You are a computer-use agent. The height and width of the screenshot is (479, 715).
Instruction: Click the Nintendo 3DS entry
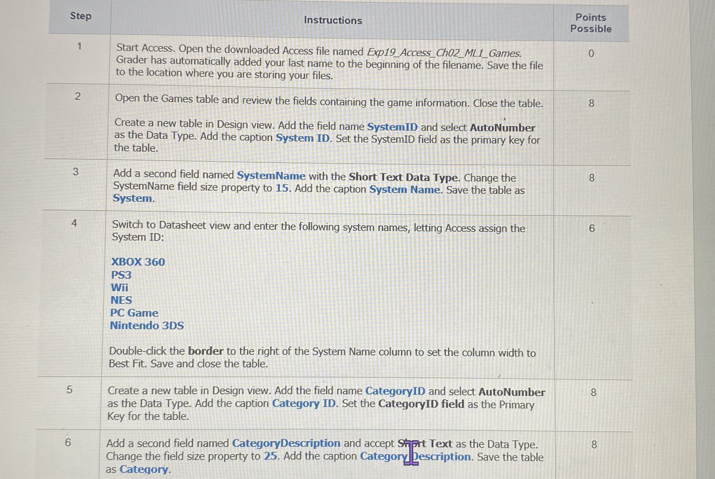click(147, 326)
